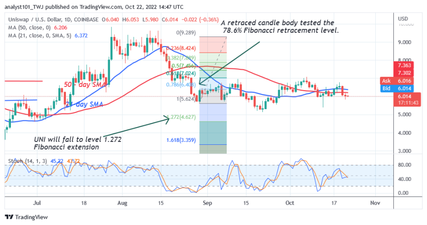
Task: Click the 0.00 stochastic axis value
Action: (403, 193)
